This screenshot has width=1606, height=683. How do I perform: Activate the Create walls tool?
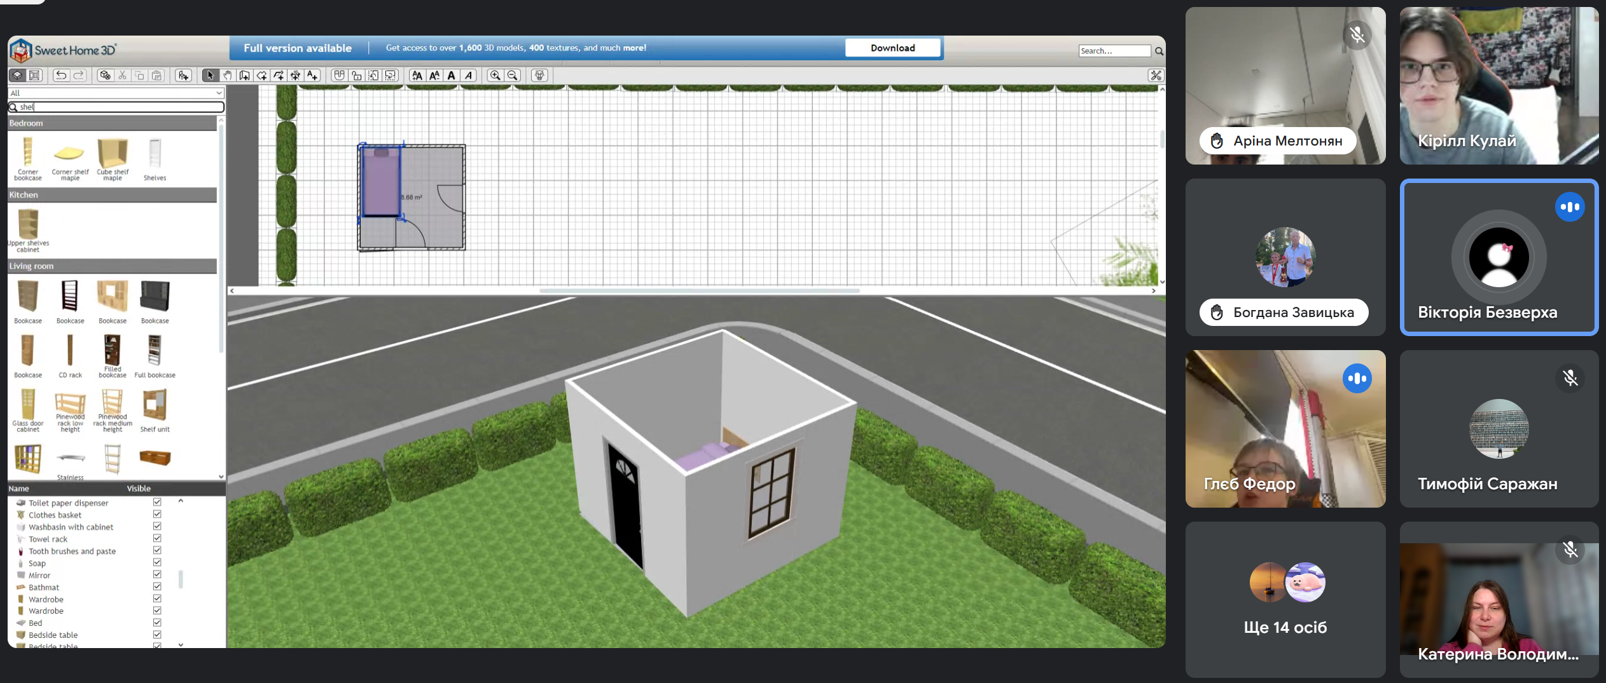[x=244, y=76]
